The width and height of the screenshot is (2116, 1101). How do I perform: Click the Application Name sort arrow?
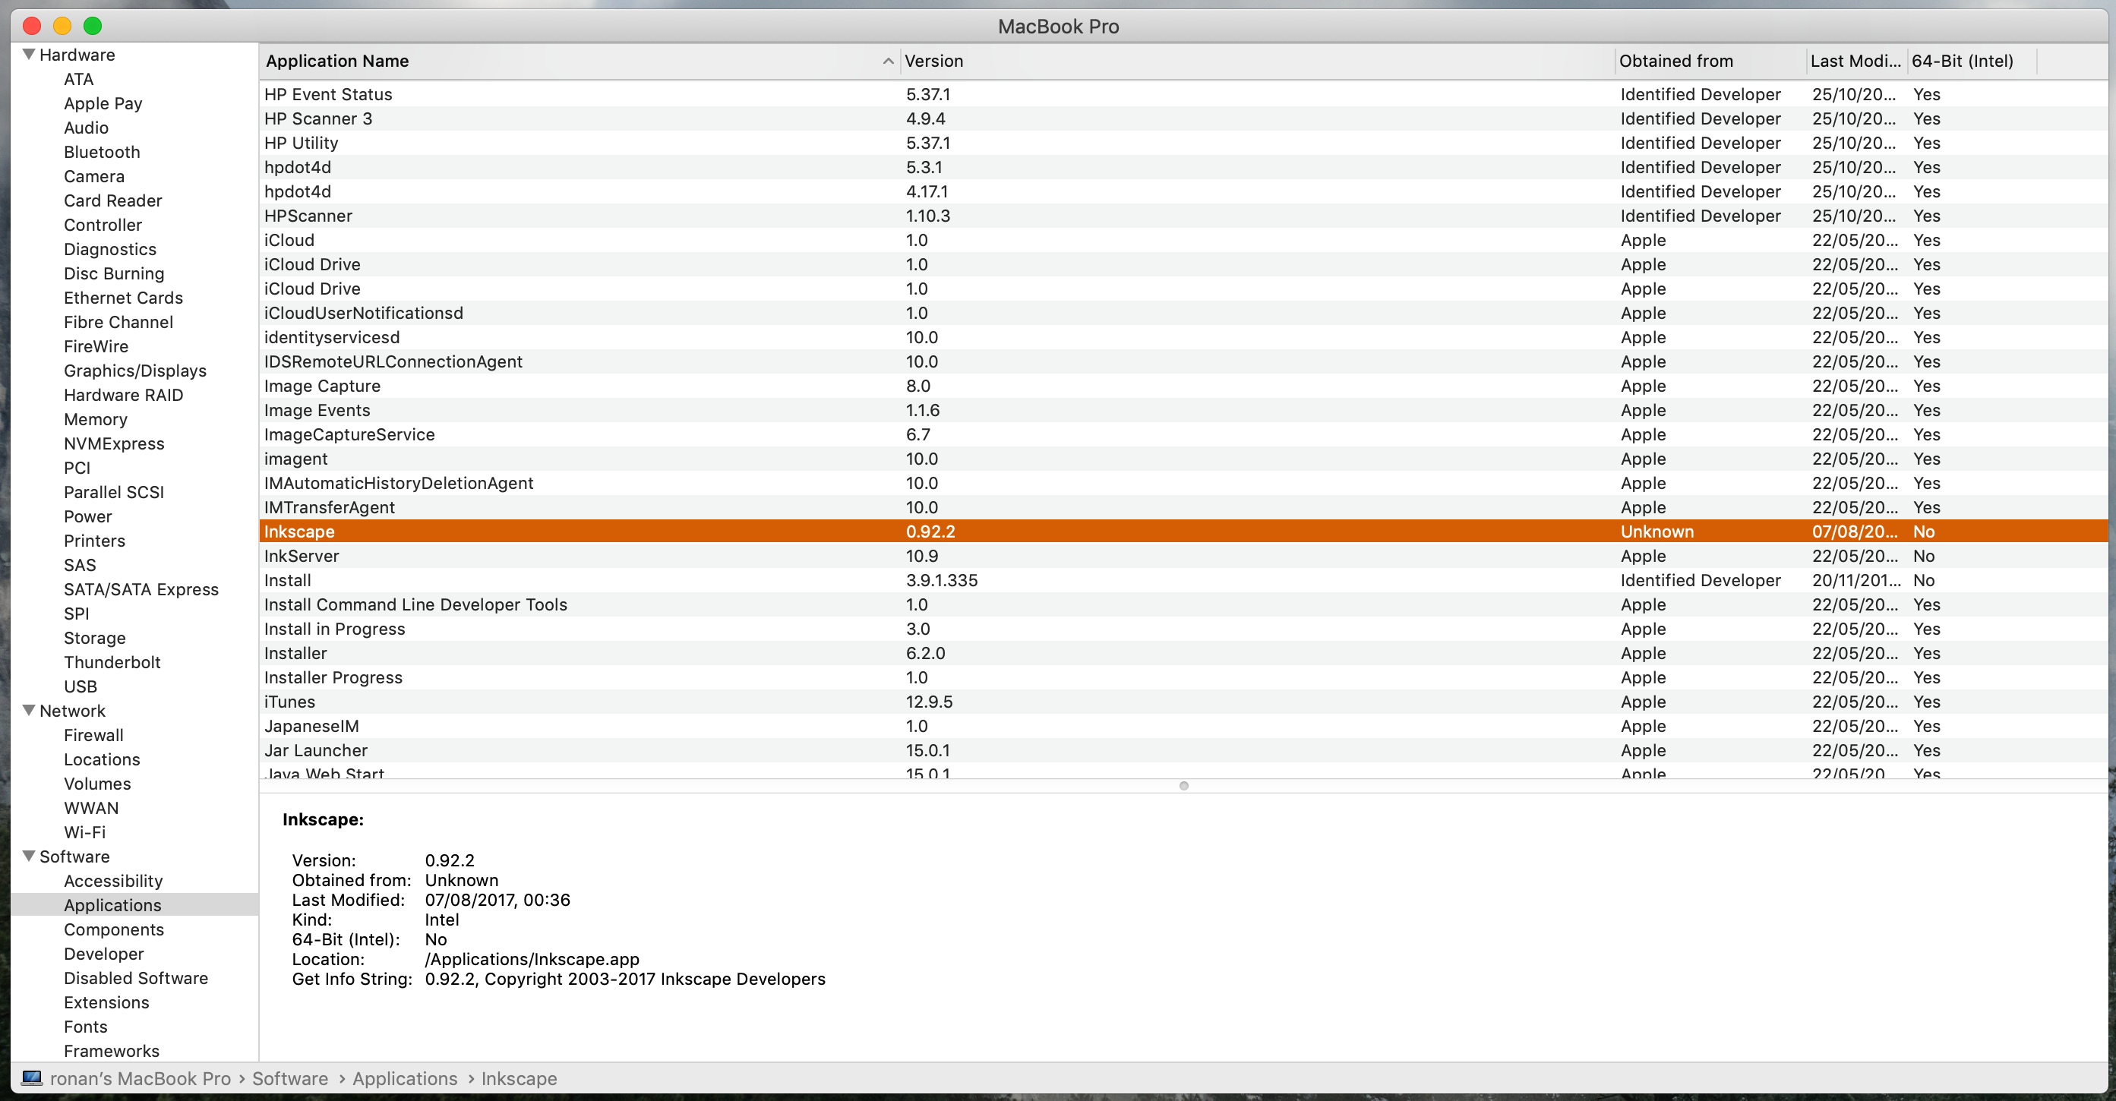click(x=888, y=61)
